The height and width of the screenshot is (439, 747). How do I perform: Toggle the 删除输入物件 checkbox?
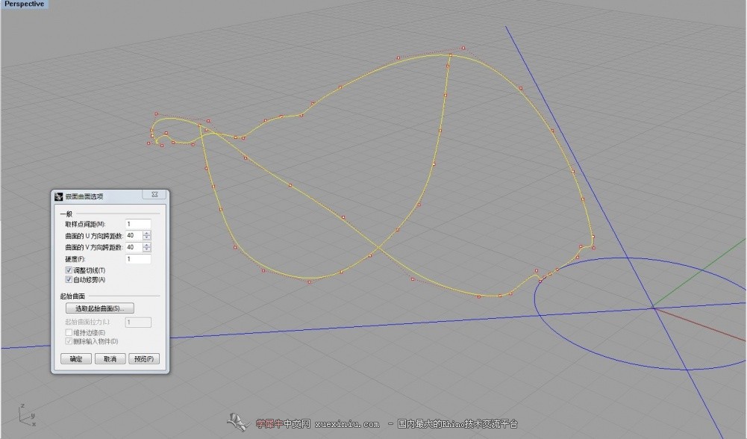(x=69, y=341)
